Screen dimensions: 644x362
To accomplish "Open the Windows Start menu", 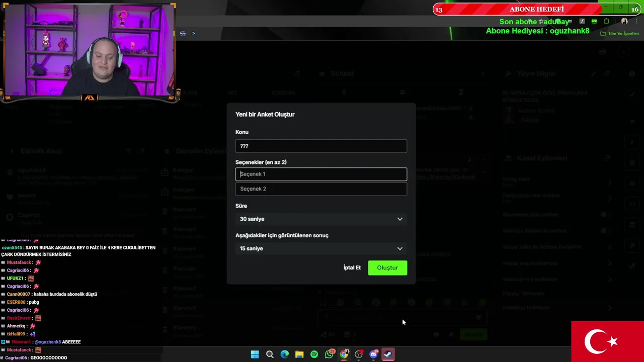I will pyautogui.click(x=255, y=354).
